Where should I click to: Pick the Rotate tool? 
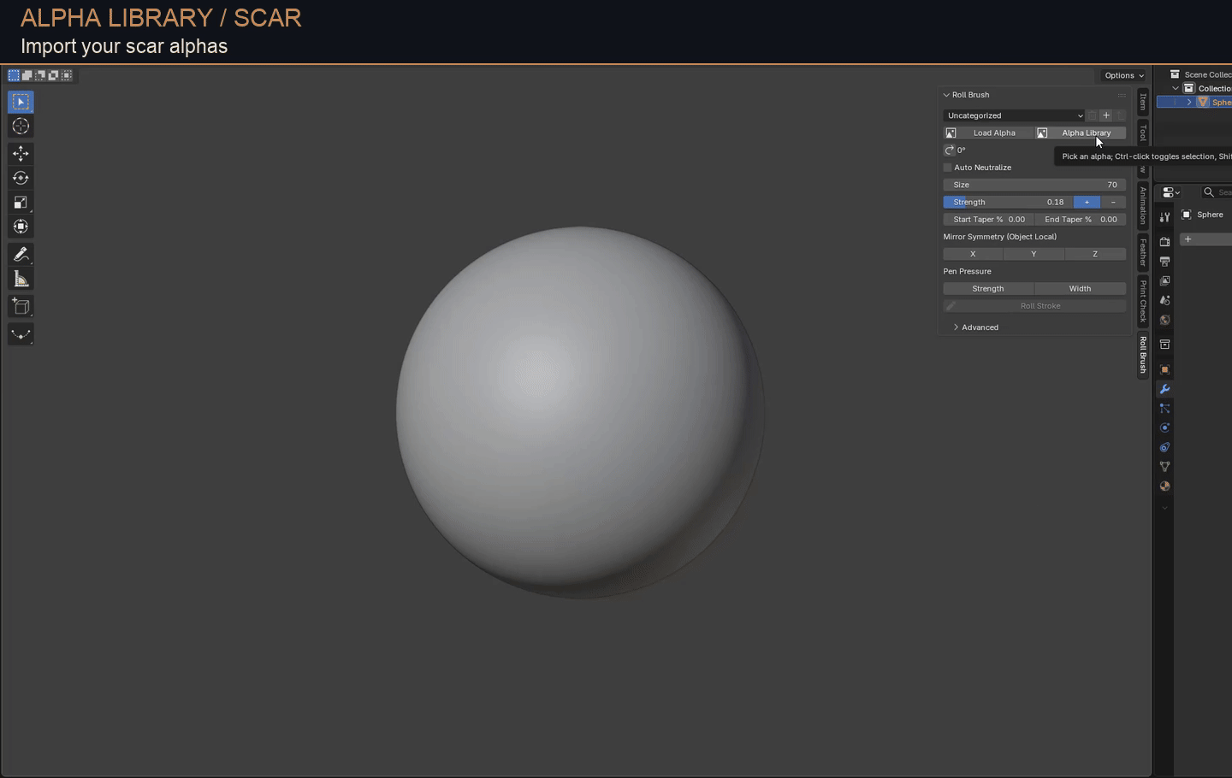point(21,178)
